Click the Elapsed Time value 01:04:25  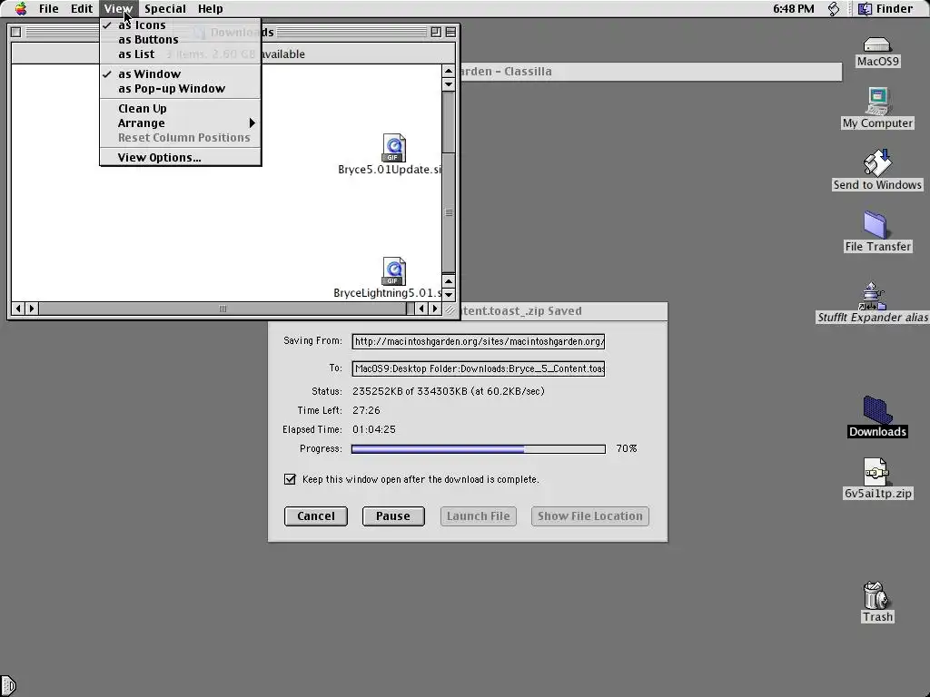[x=373, y=429]
